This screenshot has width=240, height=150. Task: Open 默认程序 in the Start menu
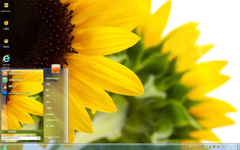[x=50, y=126]
